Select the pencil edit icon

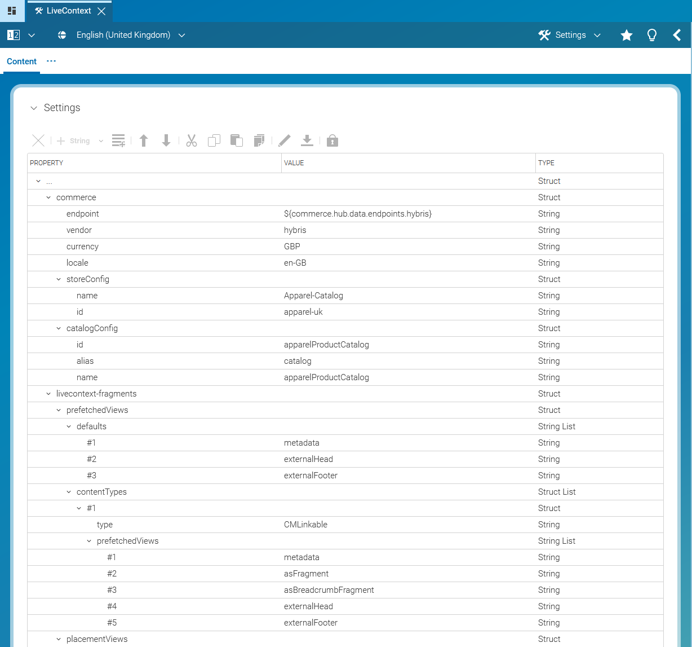[x=284, y=140]
